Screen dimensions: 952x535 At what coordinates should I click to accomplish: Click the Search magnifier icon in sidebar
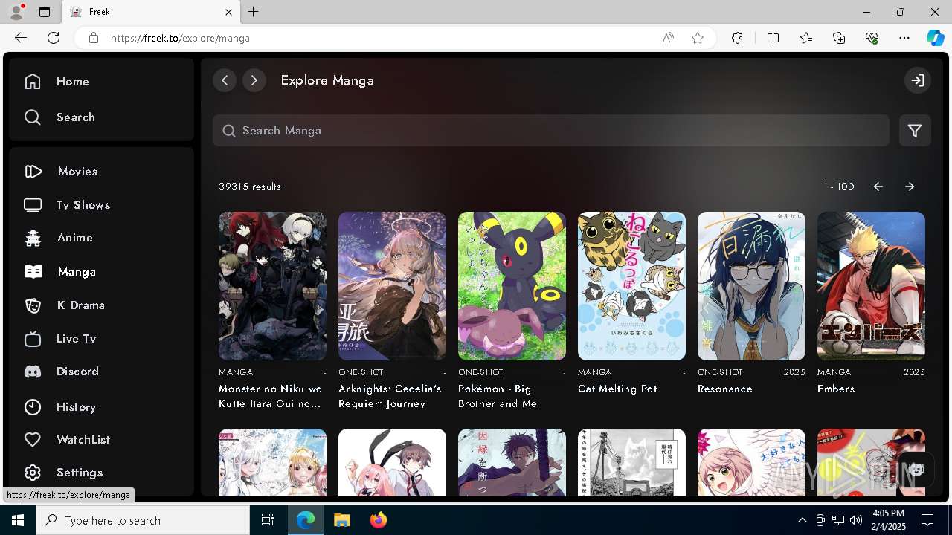point(33,117)
